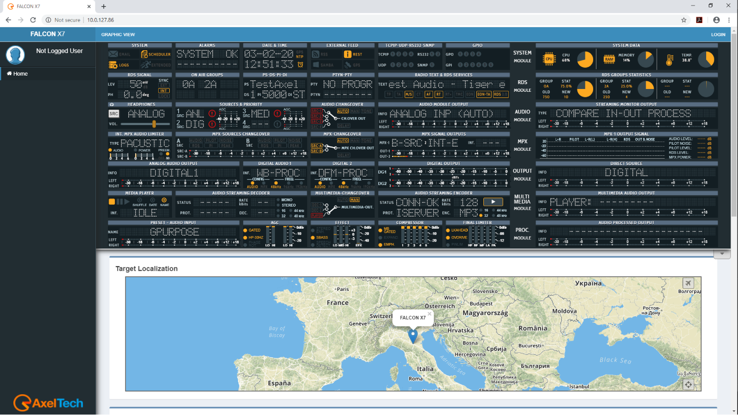Click the SRC-A input in MPX-Changeover
Screen dimensions: 738x415
[316, 146]
